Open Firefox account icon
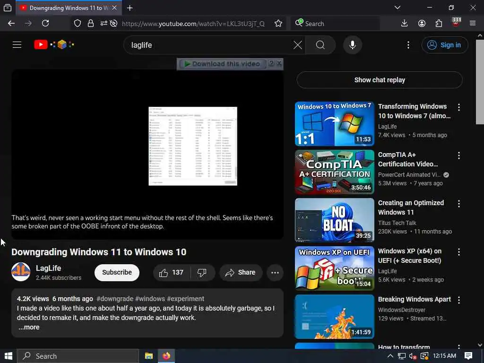The height and width of the screenshot is (363, 484). pos(422,24)
